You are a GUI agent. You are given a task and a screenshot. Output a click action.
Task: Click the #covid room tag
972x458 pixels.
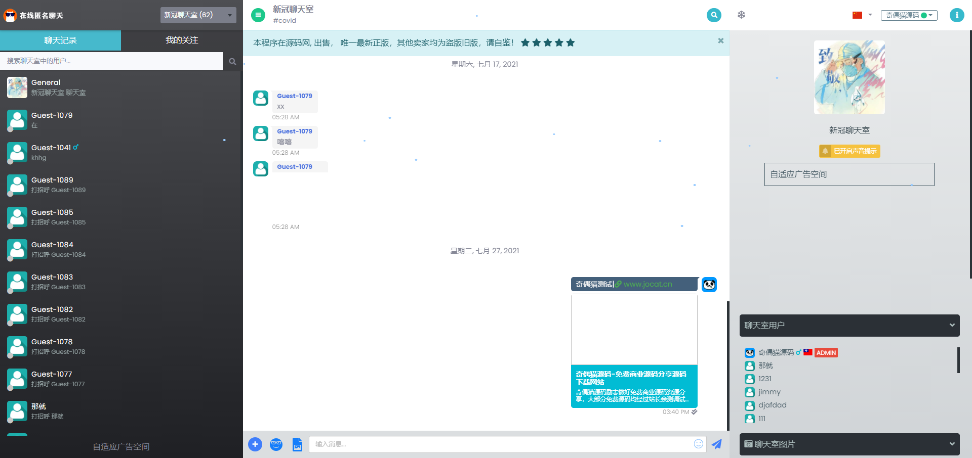[285, 20]
